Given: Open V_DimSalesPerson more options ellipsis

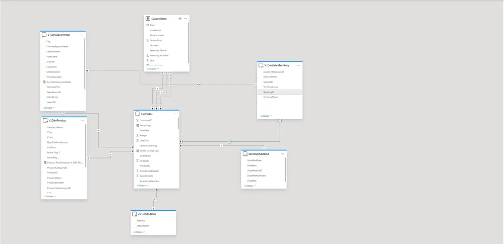Looking at the screenshot, I should pos(82,35).
